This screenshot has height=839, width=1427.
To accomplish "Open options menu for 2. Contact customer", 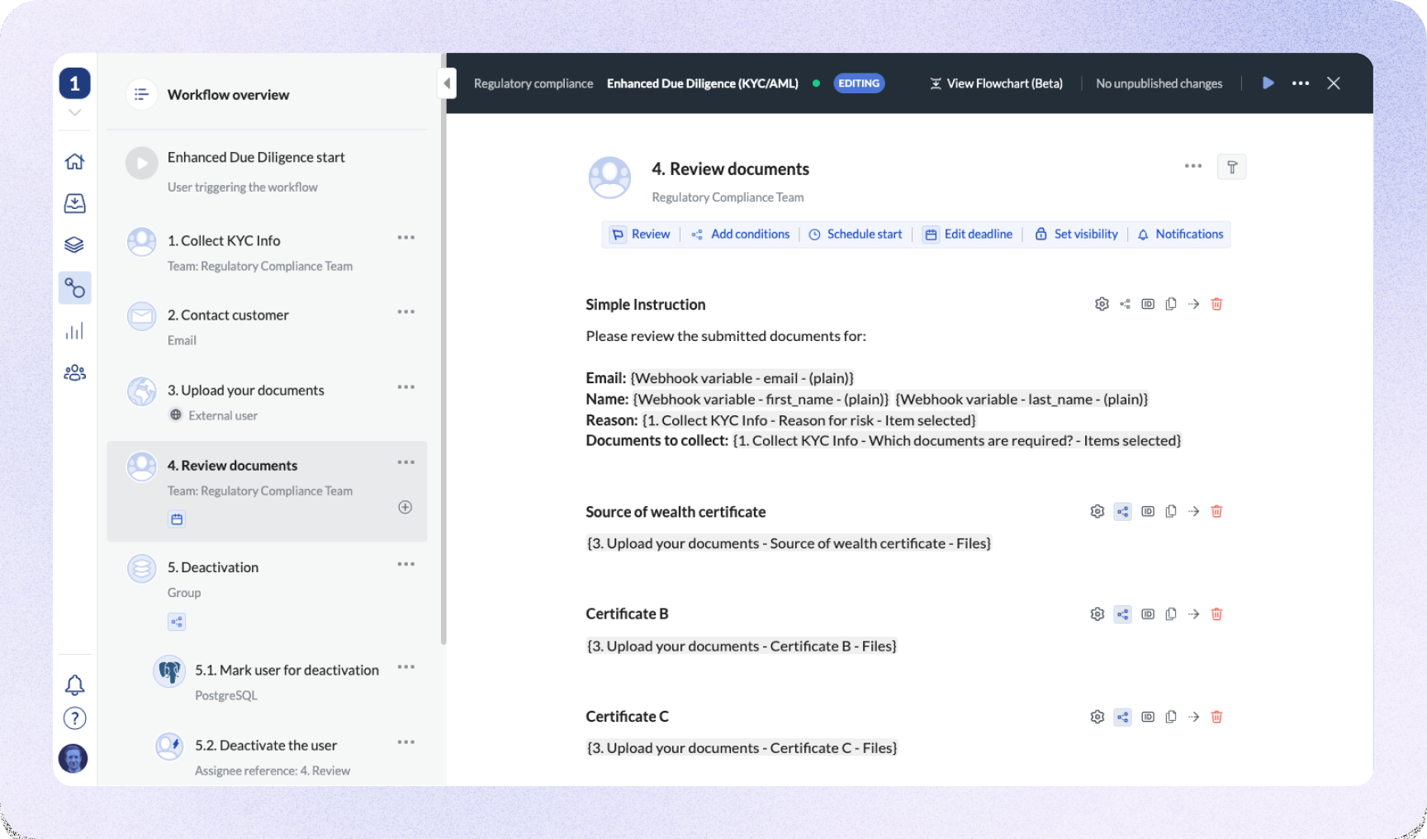I will (x=405, y=312).
